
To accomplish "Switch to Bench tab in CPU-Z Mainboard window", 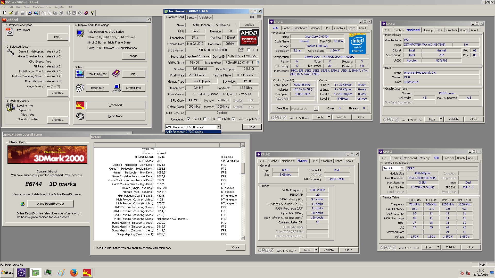I will 464,30.
